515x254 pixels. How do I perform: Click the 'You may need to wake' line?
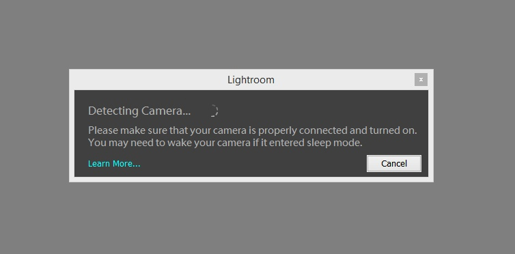pyautogui.click(x=225, y=143)
